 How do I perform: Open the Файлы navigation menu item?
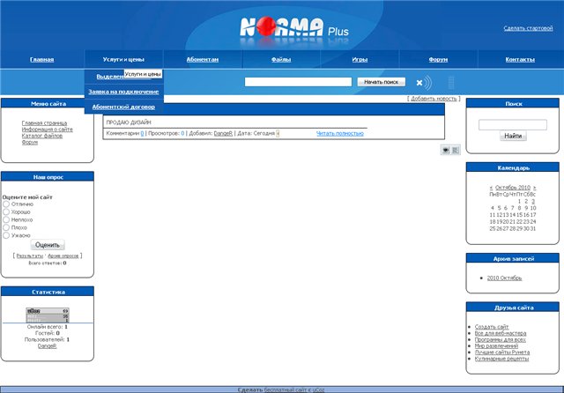pos(281,60)
